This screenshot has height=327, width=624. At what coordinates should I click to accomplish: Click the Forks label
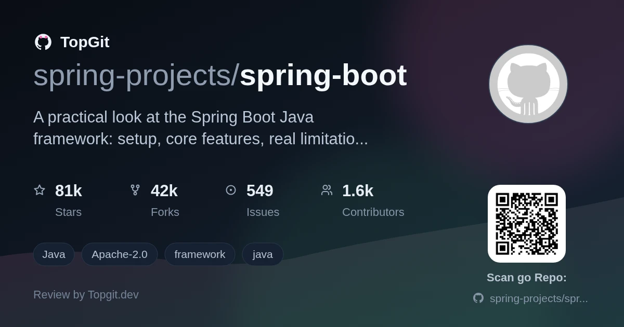[x=165, y=212]
